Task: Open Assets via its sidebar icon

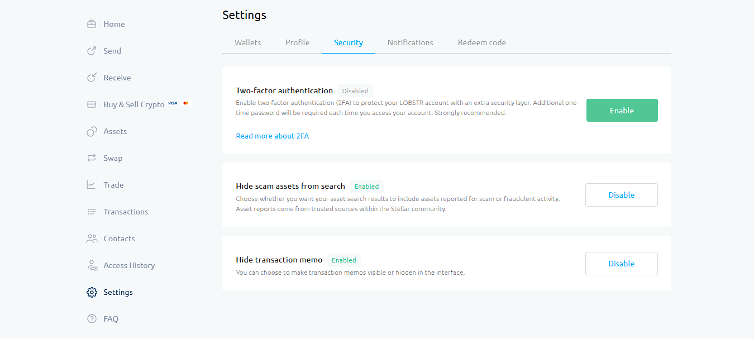Action: click(x=92, y=131)
